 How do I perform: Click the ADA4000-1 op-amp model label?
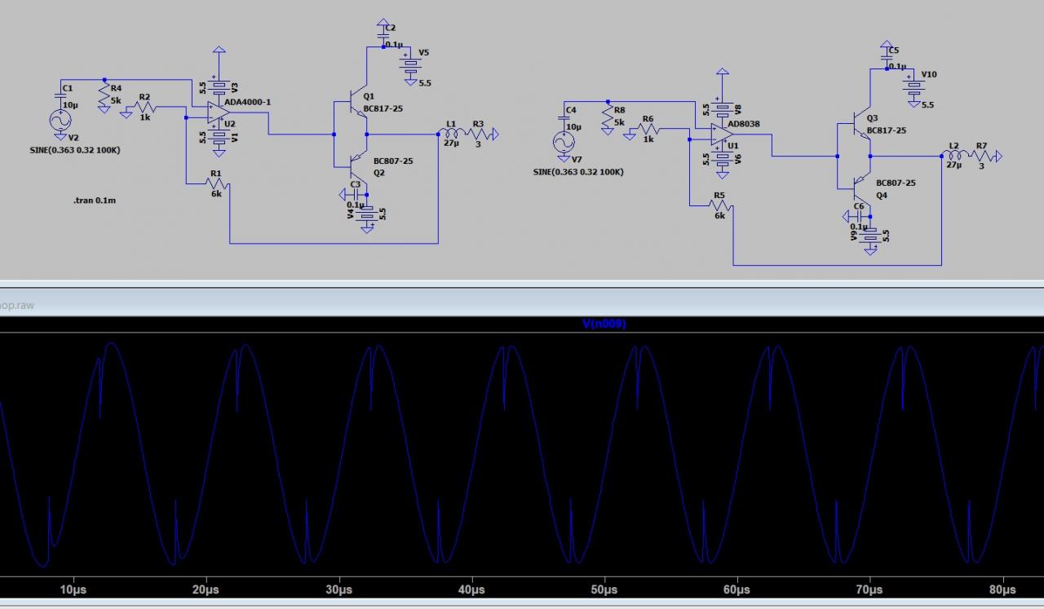(247, 102)
